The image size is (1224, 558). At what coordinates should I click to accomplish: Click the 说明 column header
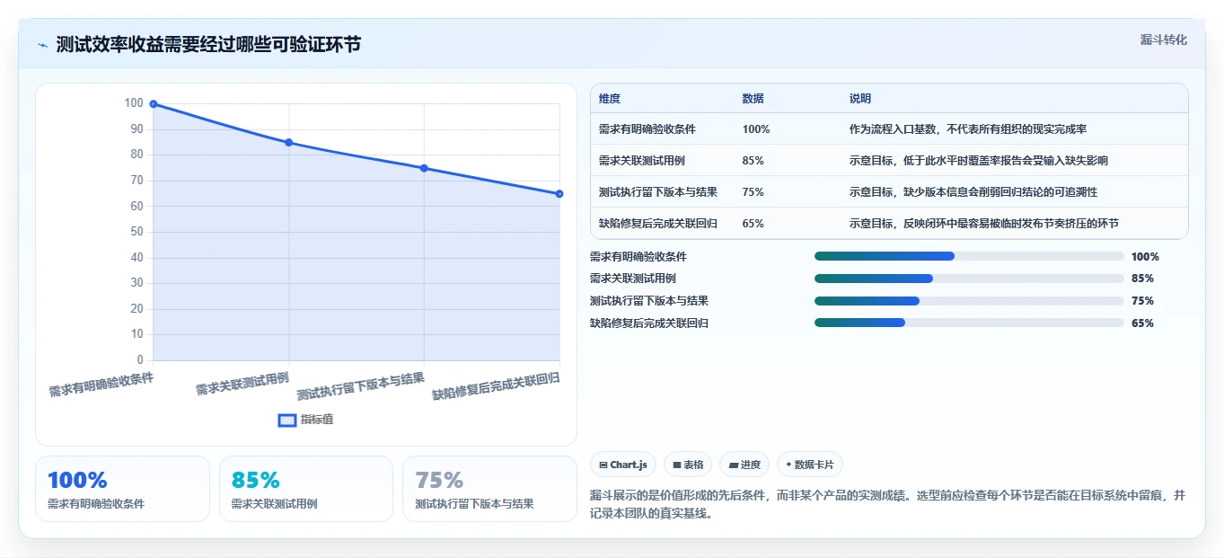point(860,99)
